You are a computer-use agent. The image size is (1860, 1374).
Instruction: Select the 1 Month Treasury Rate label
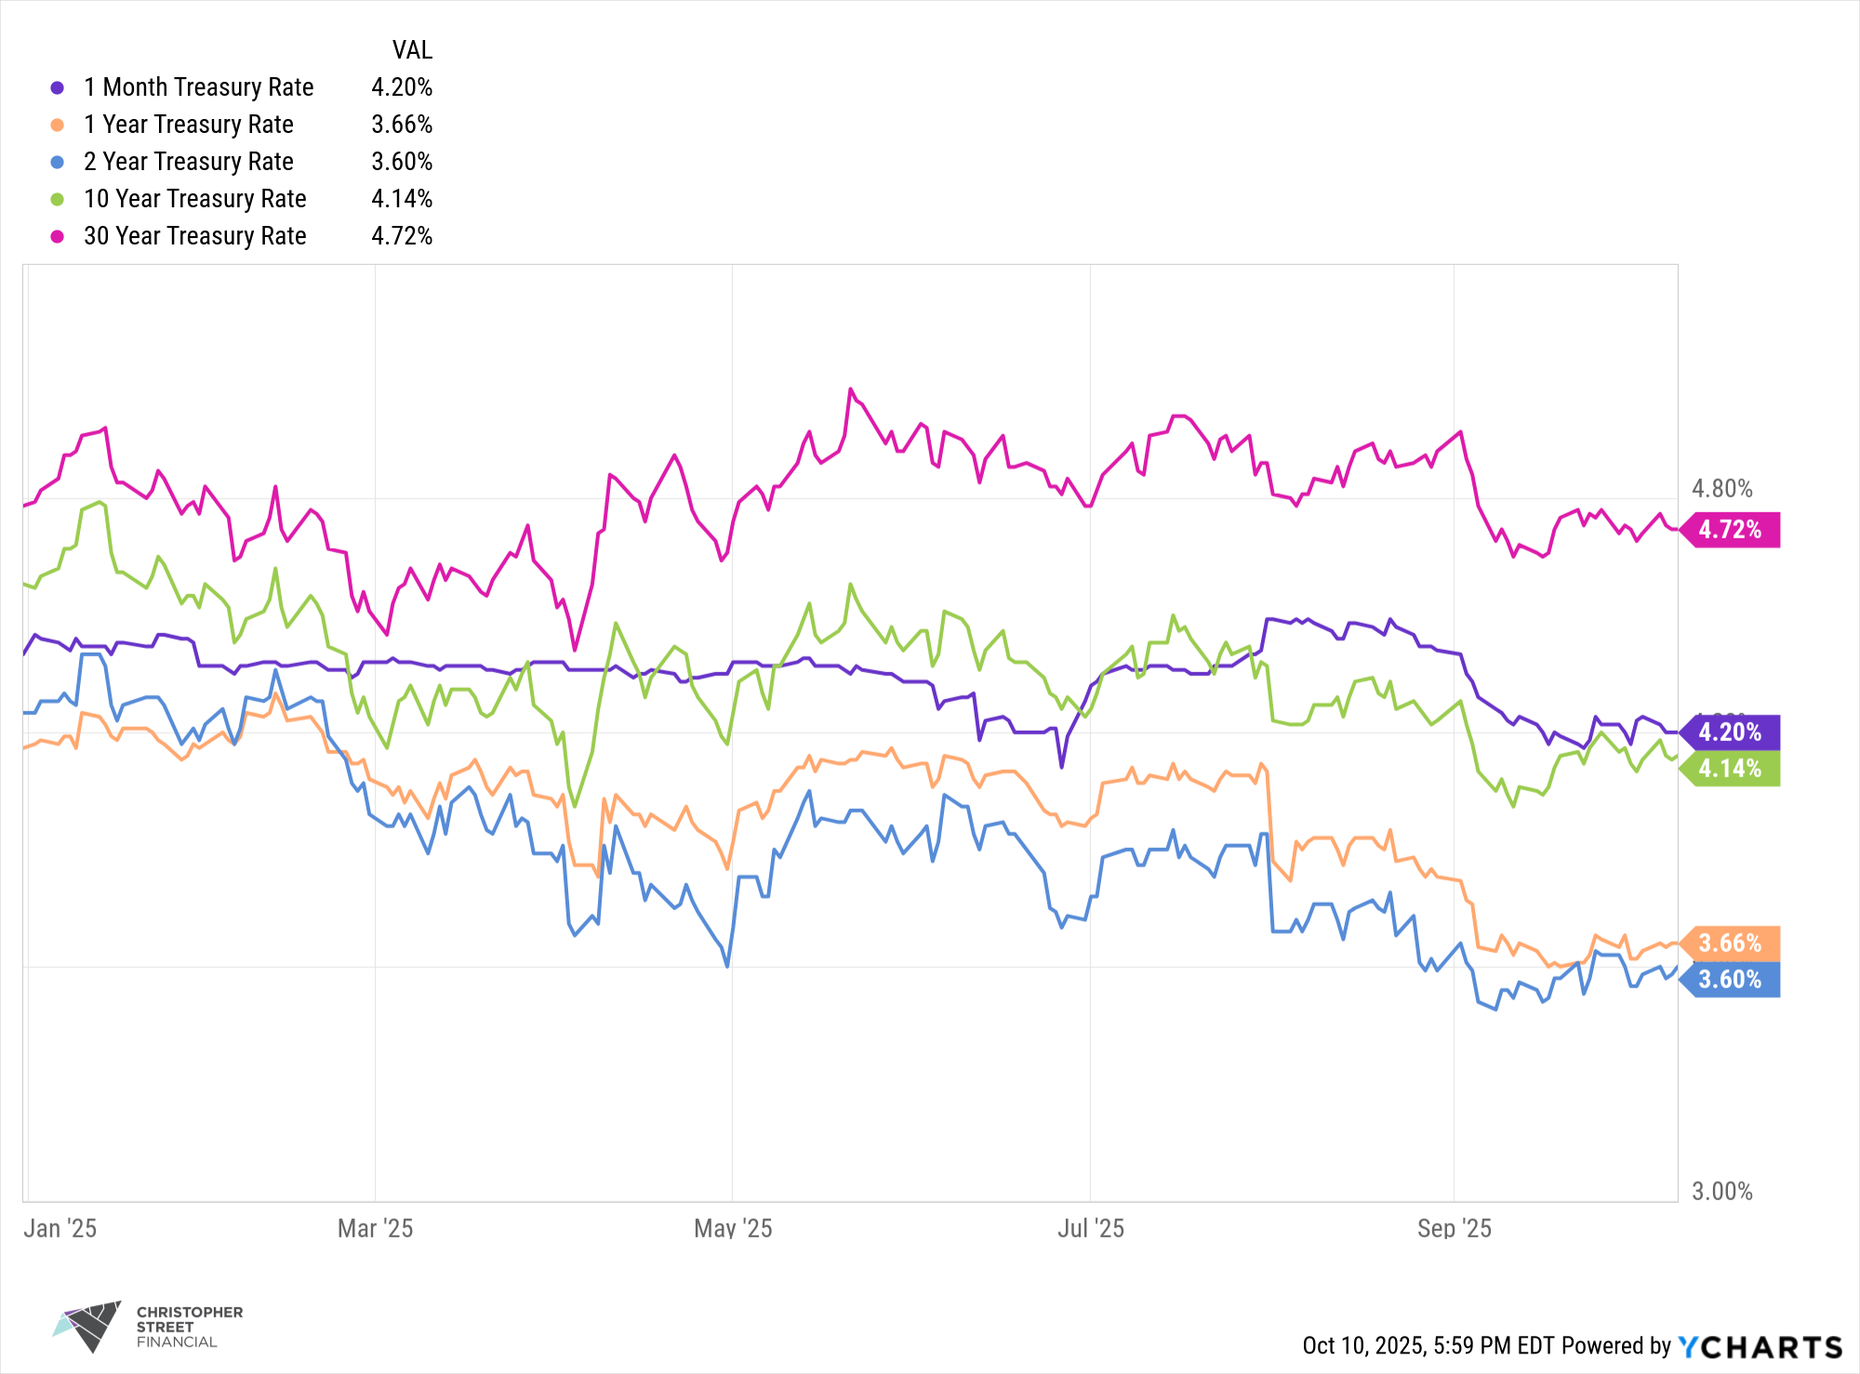[198, 87]
